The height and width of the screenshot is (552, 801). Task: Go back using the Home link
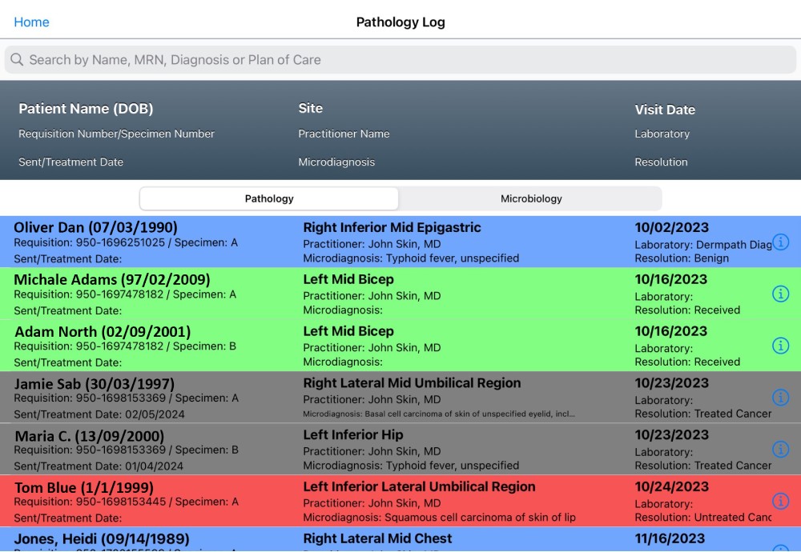(x=32, y=22)
